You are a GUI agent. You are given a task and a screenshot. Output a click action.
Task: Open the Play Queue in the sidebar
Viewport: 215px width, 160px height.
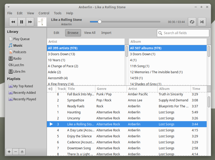18,39
